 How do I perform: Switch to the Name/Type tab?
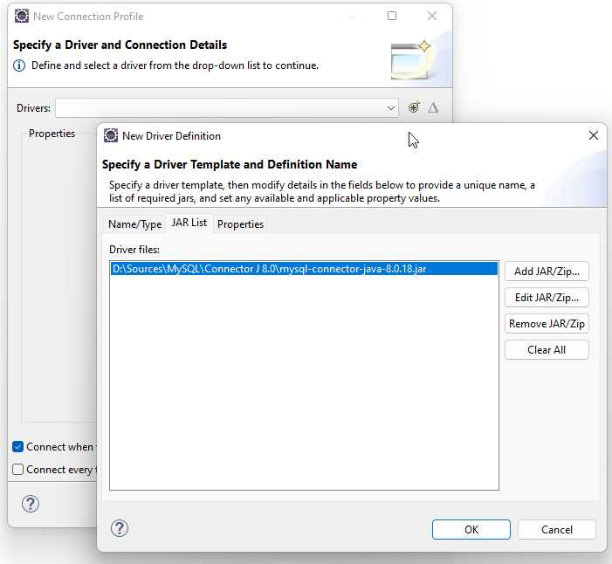coord(134,224)
